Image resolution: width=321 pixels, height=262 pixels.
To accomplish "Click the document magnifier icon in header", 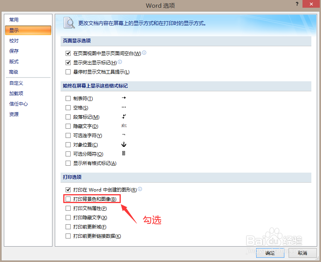I will [x=69, y=23].
